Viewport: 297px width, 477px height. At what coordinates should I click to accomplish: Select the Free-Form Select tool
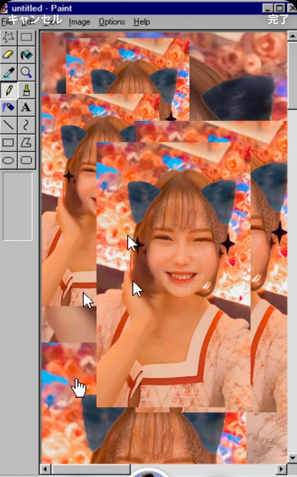point(9,37)
